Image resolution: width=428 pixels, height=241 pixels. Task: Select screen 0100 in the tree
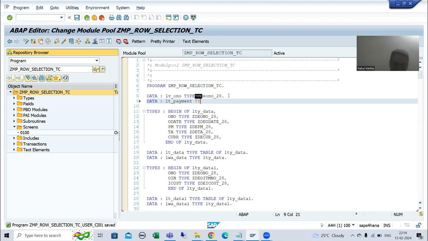(25, 133)
